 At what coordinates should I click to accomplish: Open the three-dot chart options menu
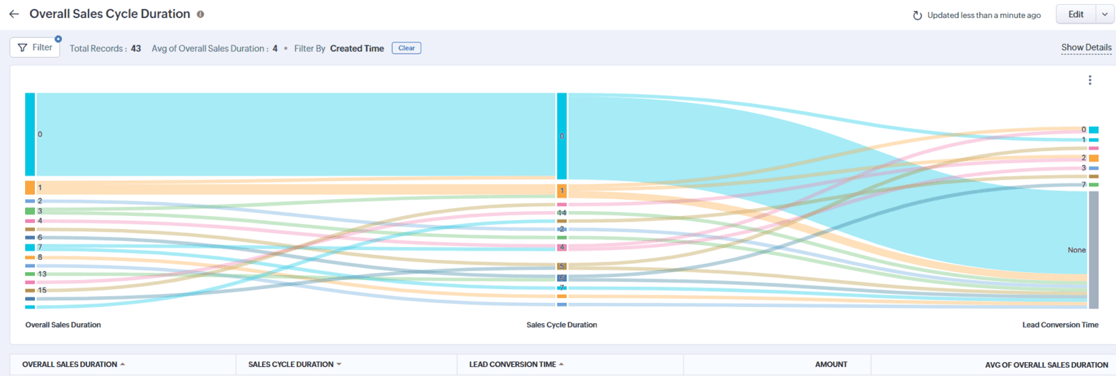click(x=1089, y=80)
